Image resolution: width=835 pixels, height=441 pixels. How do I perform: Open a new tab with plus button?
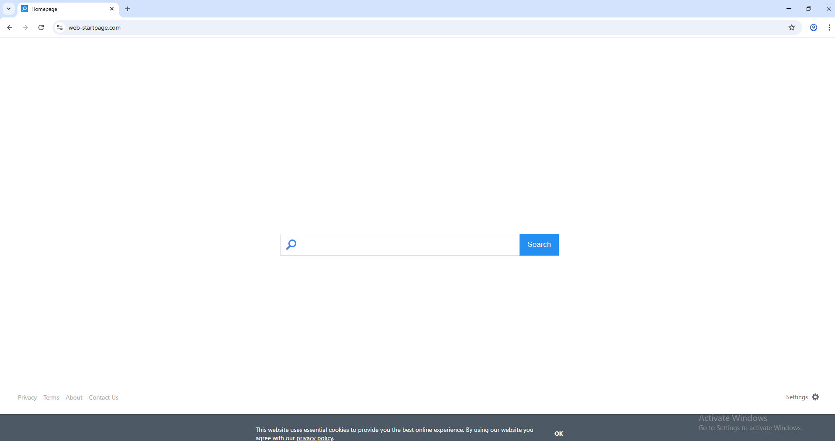click(x=128, y=9)
